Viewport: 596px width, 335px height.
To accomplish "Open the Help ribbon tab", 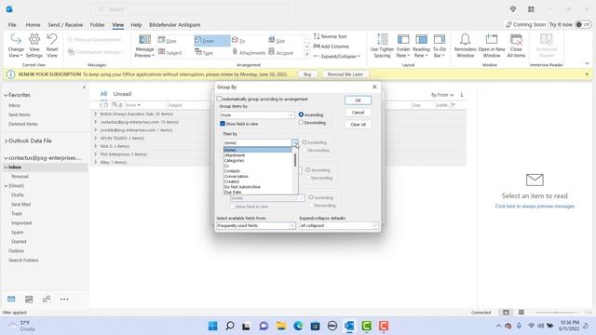I will pos(136,25).
